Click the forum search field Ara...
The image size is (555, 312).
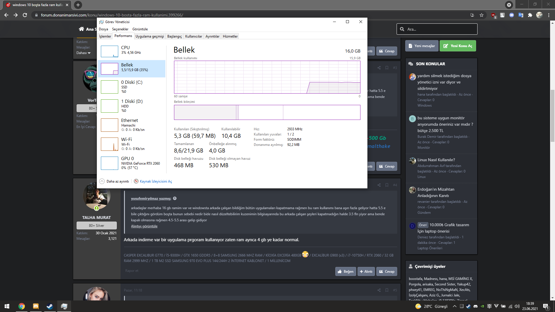coord(437,29)
